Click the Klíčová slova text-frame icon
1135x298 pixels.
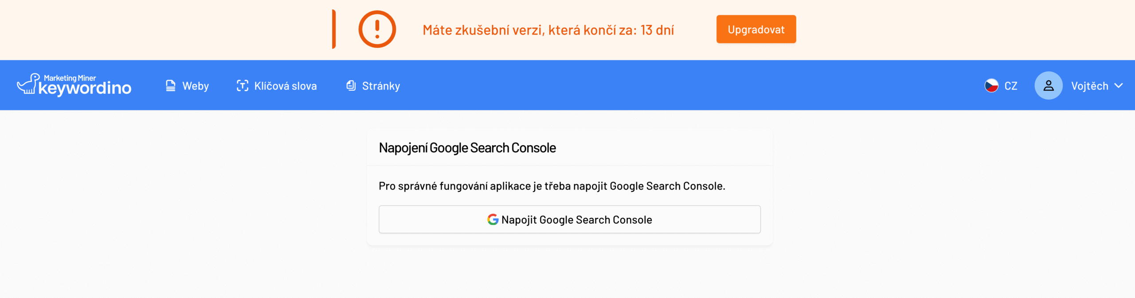coord(242,85)
